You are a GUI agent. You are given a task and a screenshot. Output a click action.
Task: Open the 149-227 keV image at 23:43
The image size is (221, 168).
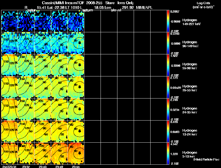click(x=43, y=21)
